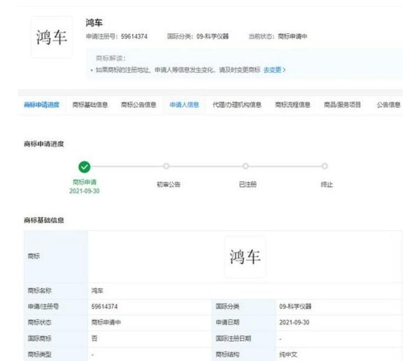Click the 纯中文 trademark structure value
Viewport: 407px width, 361px height.
coord(289,354)
